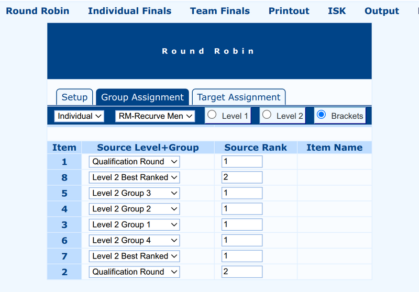Click item number 4 cell
The image size is (419, 292).
(x=64, y=209)
